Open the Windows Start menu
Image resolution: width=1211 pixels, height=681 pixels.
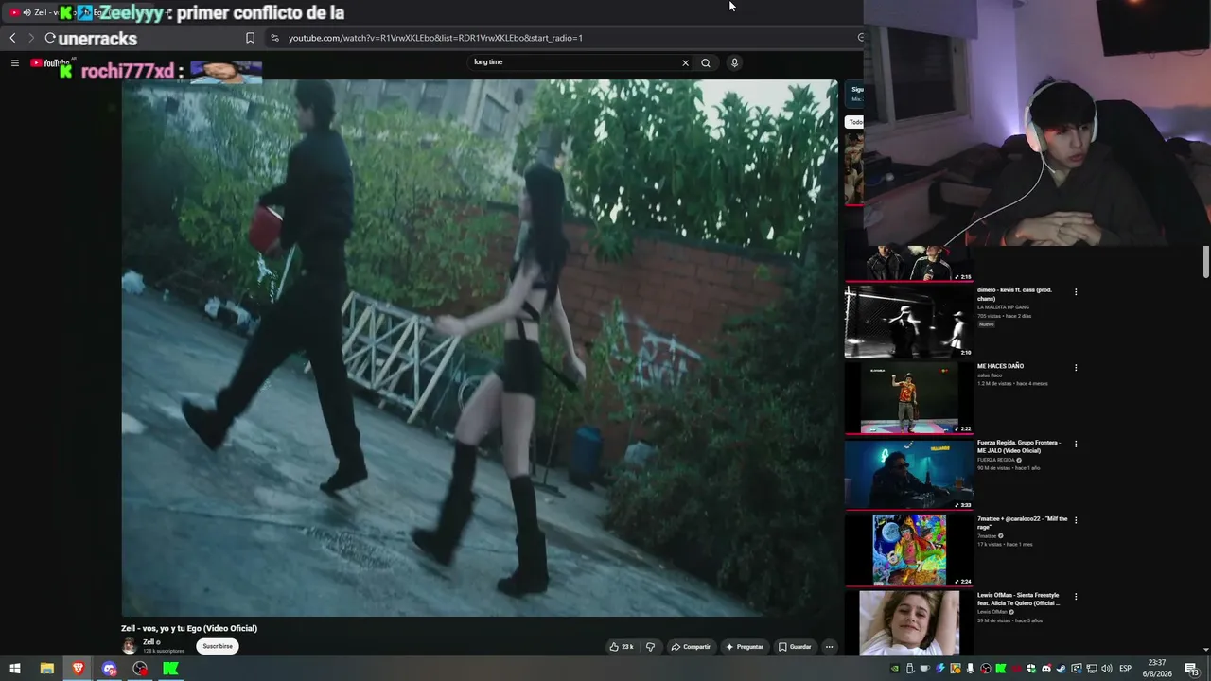click(x=14, y=669)
